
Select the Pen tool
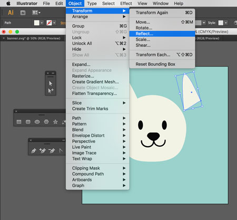[34, 151]
